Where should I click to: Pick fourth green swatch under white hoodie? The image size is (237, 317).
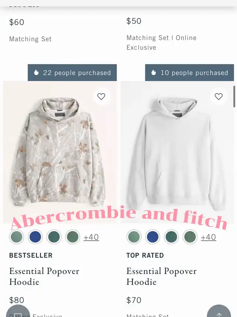click(x=190, y=237)
